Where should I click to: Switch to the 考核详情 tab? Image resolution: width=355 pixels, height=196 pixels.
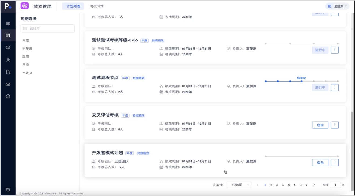tap(97, 6)
